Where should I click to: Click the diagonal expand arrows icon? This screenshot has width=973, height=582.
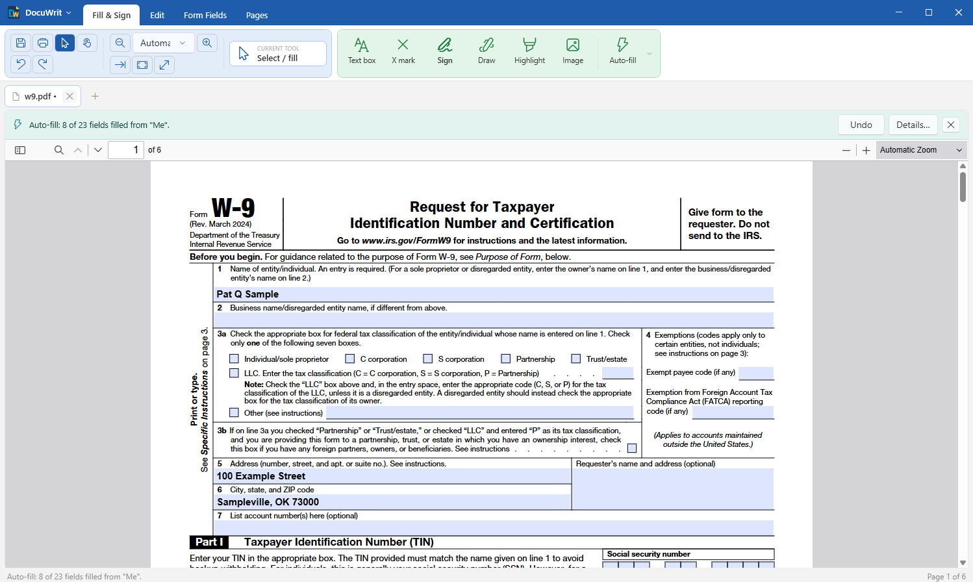[164, 64]
